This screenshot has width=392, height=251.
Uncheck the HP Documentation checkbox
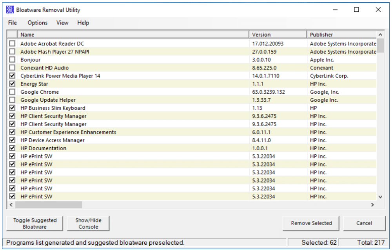click(12, 148)
